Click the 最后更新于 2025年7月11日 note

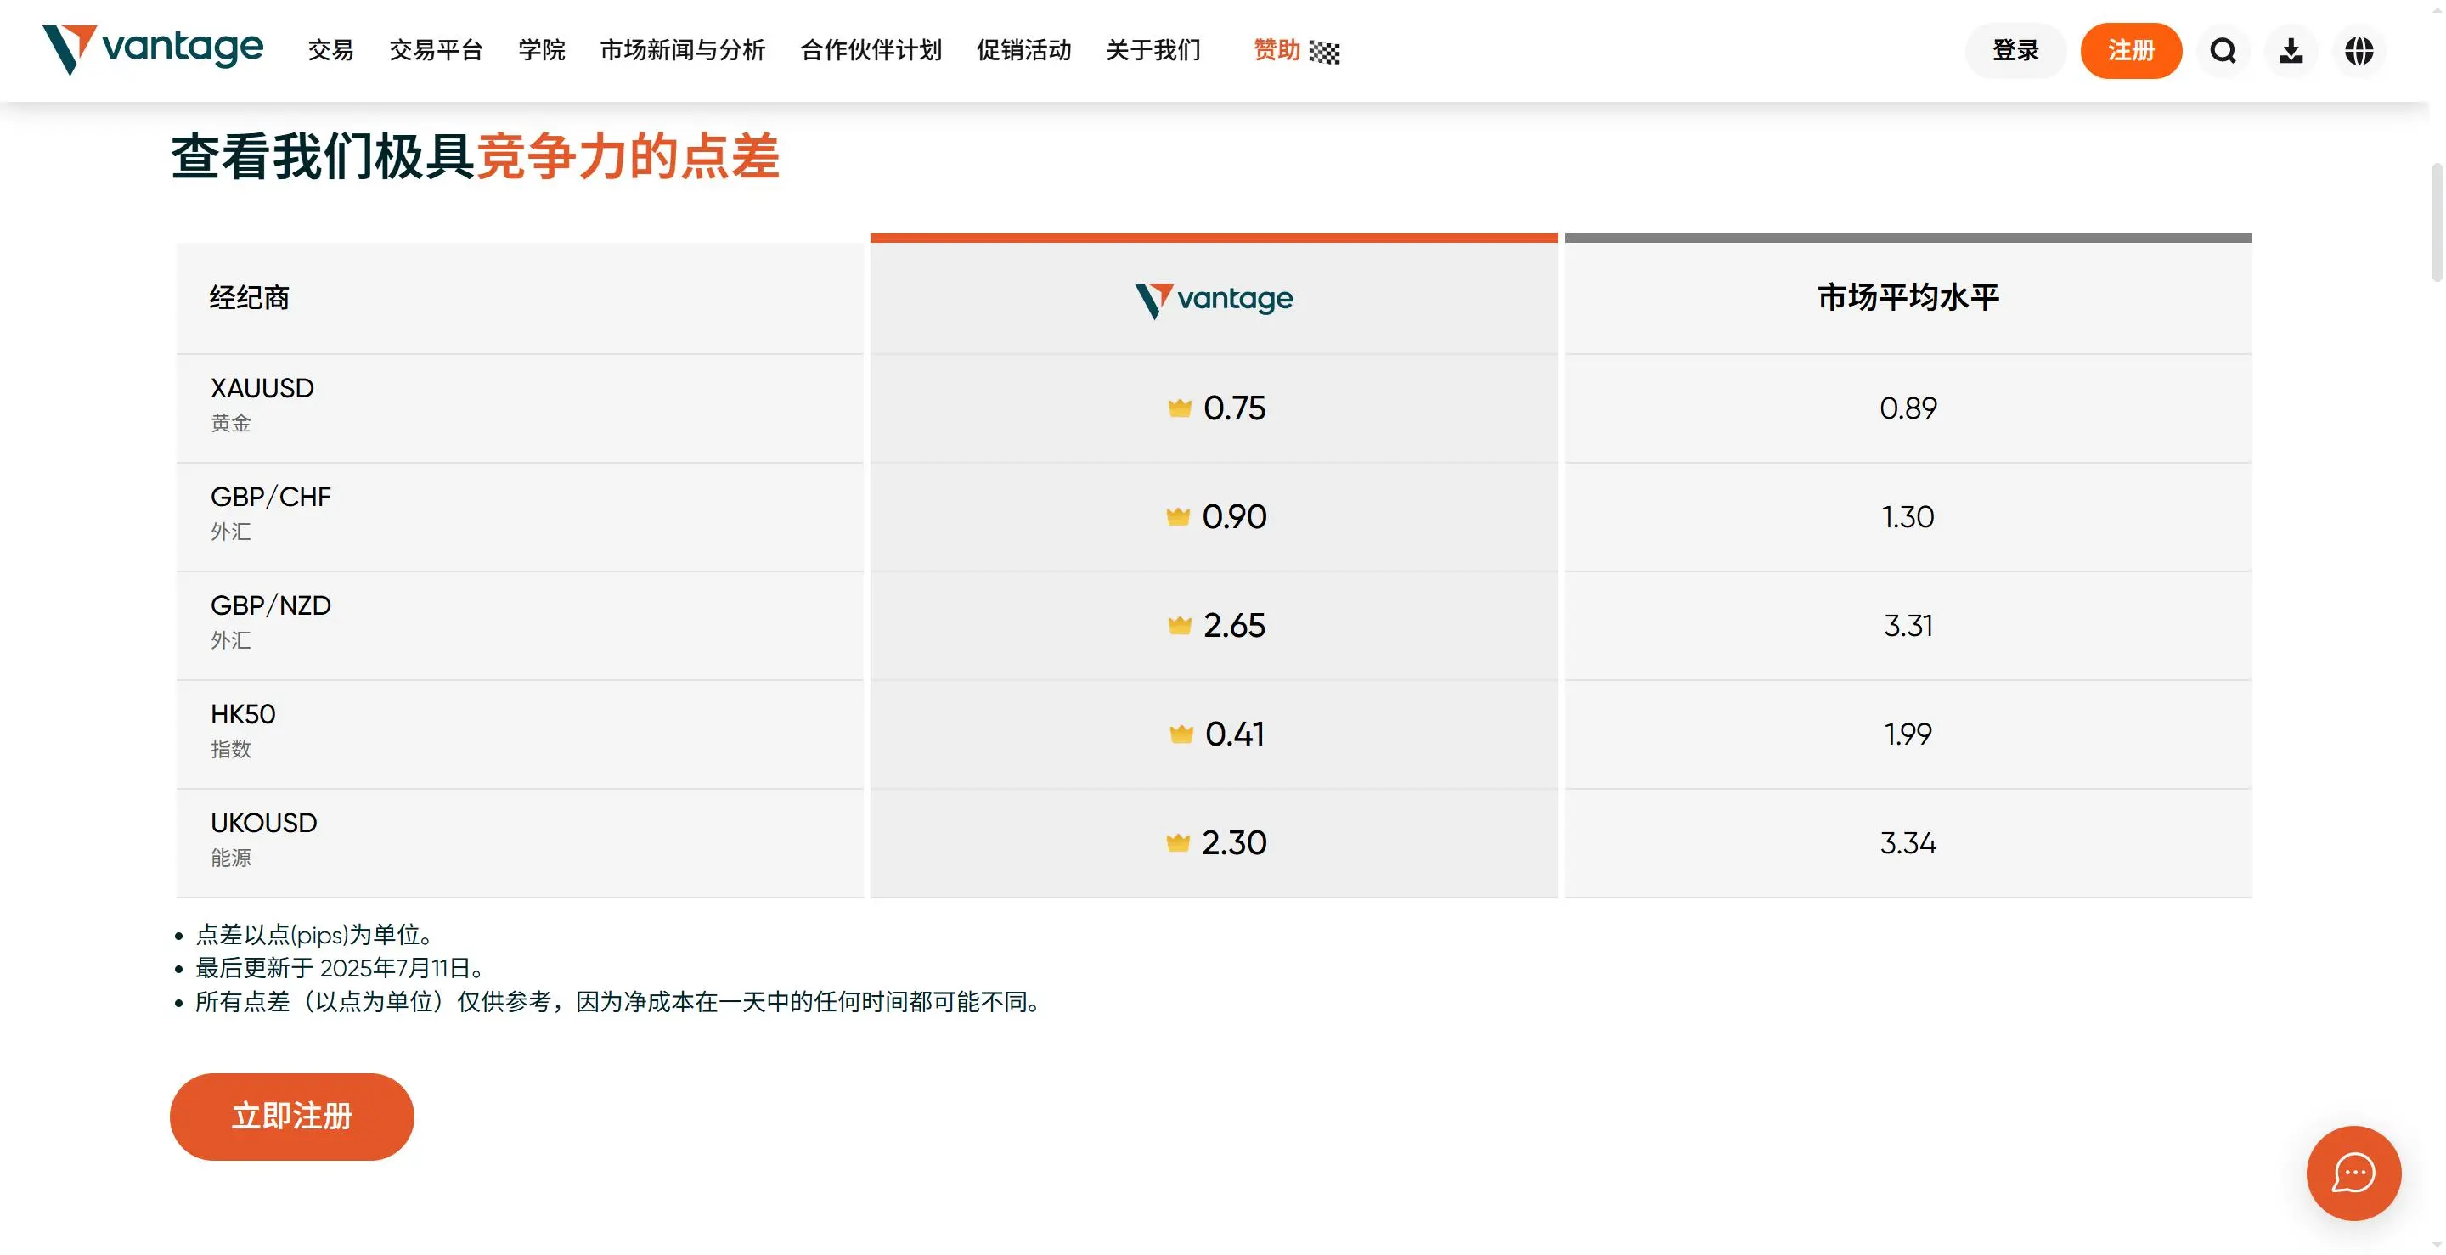pos(339,968)
